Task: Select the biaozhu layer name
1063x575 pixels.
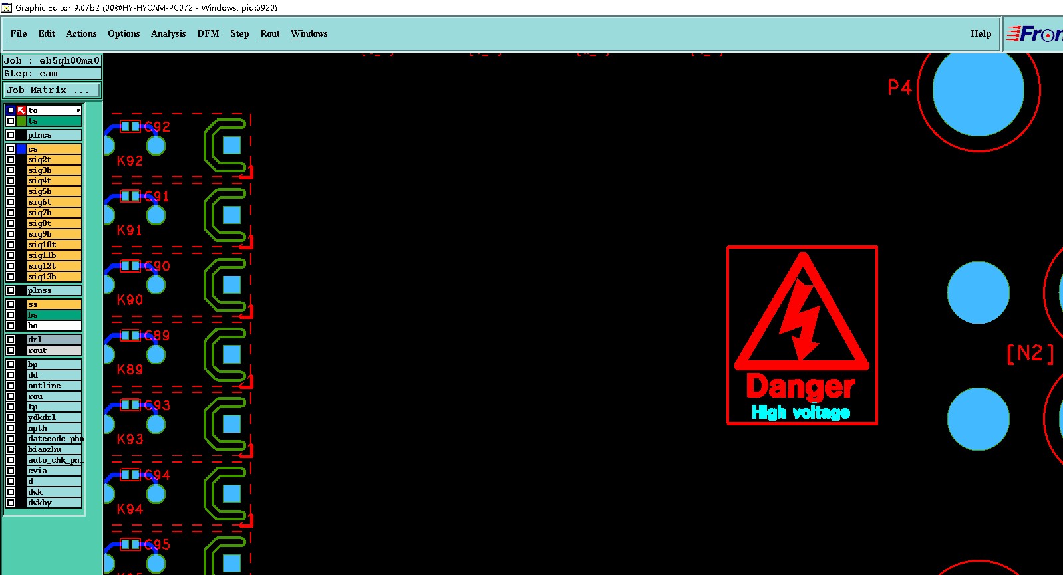Action: [x=55, y=449]
